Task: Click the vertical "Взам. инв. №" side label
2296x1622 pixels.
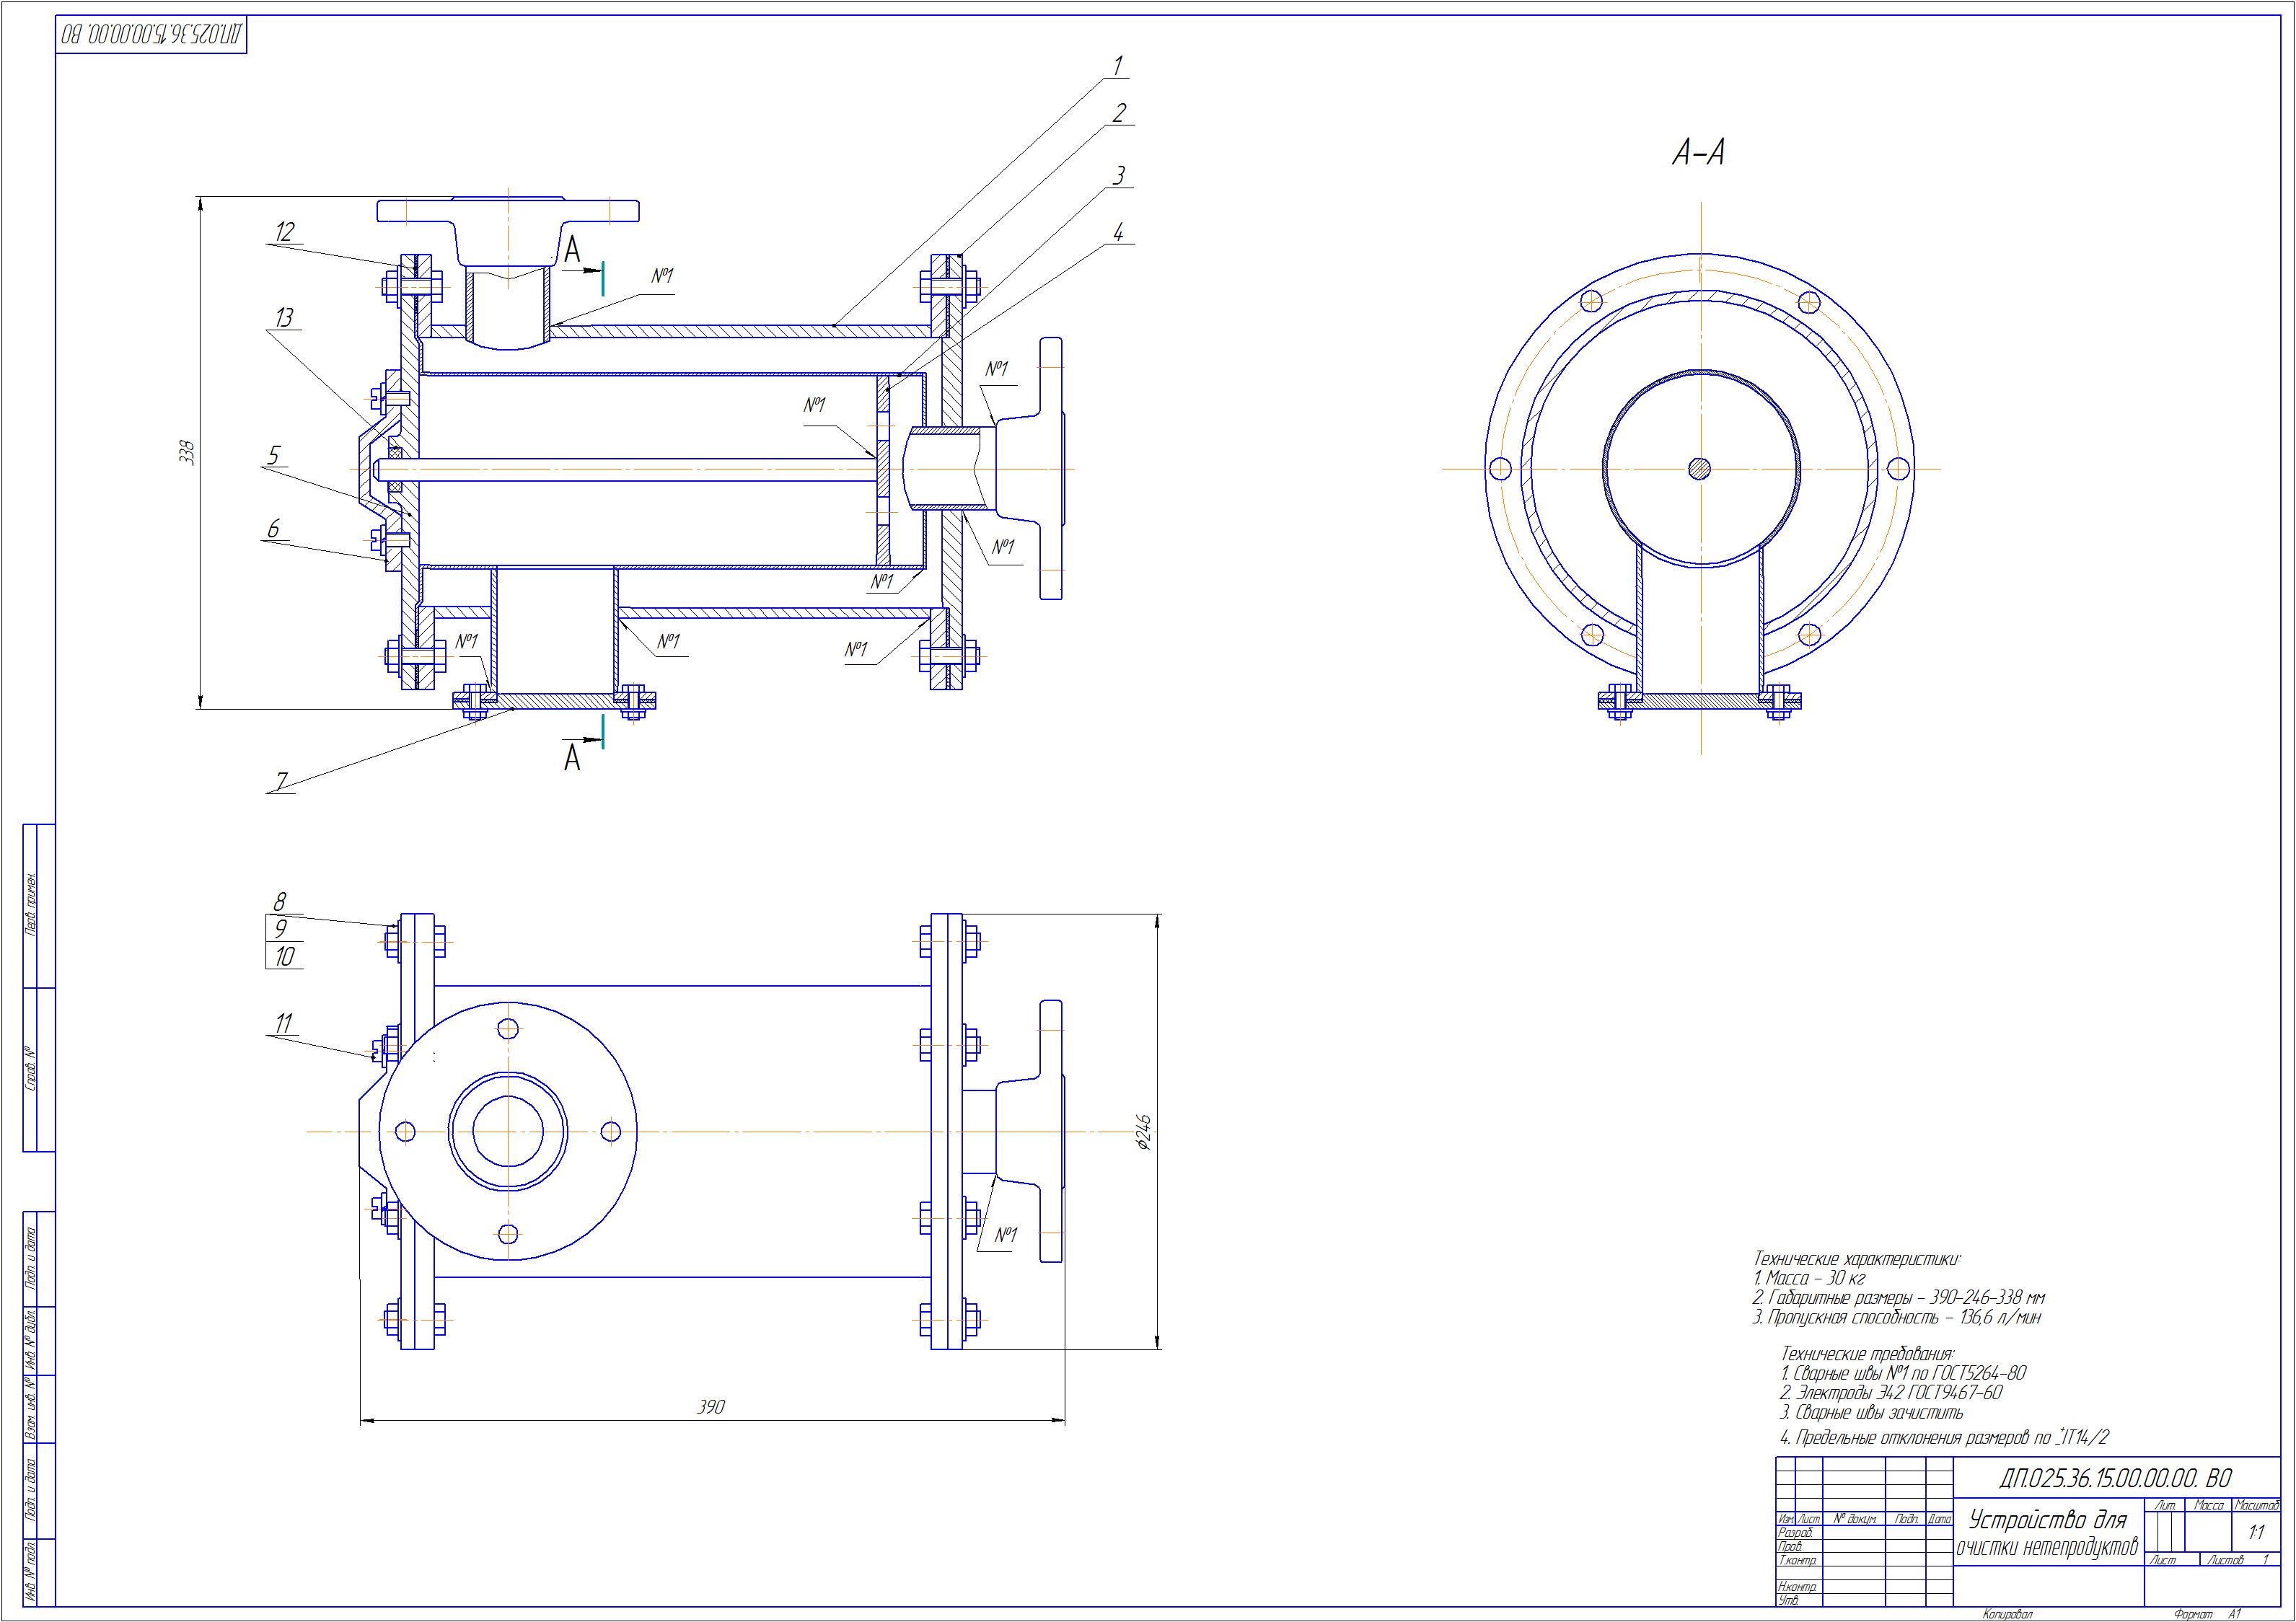Action: 30,1409
